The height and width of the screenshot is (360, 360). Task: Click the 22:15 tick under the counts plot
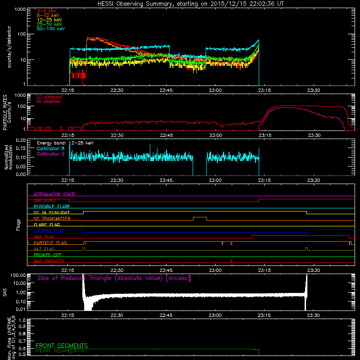(x=68, y=90)
